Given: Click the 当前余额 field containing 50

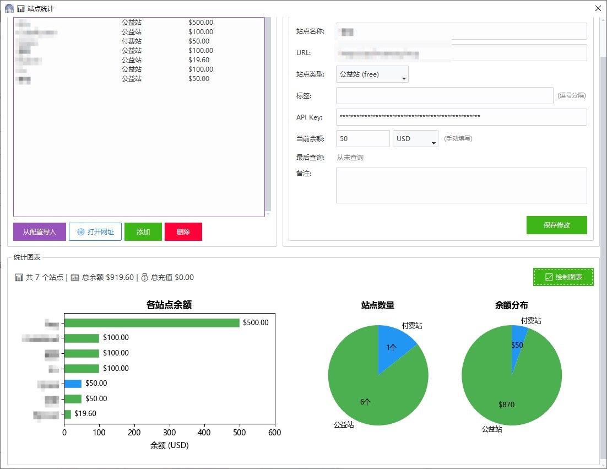Looking at the screenshot, I should (363, 139).
